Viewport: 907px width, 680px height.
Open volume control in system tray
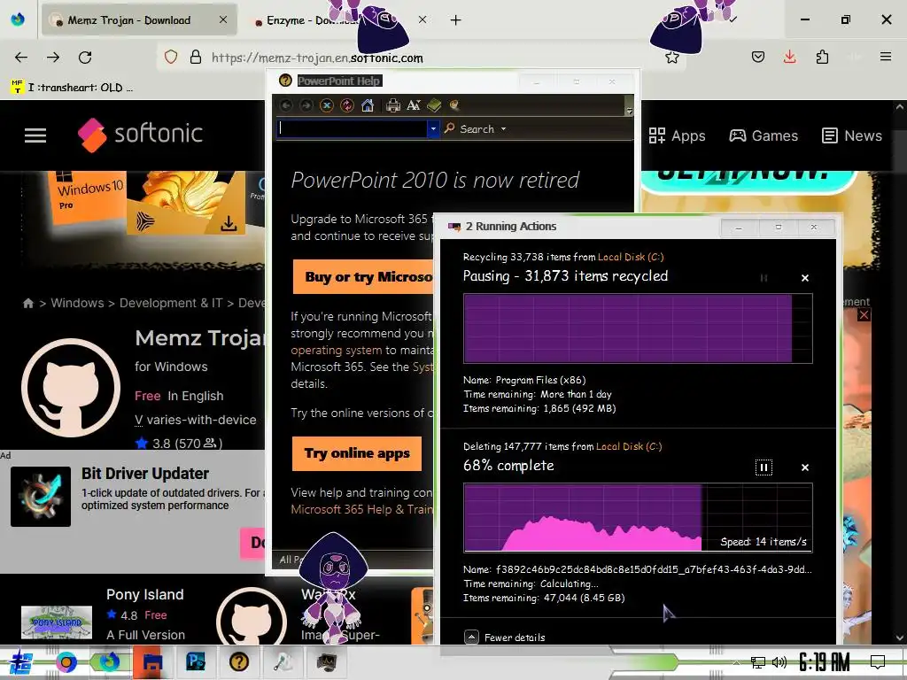779,662
